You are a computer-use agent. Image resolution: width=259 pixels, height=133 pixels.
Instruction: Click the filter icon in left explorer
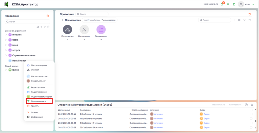(x=45, y=27)
